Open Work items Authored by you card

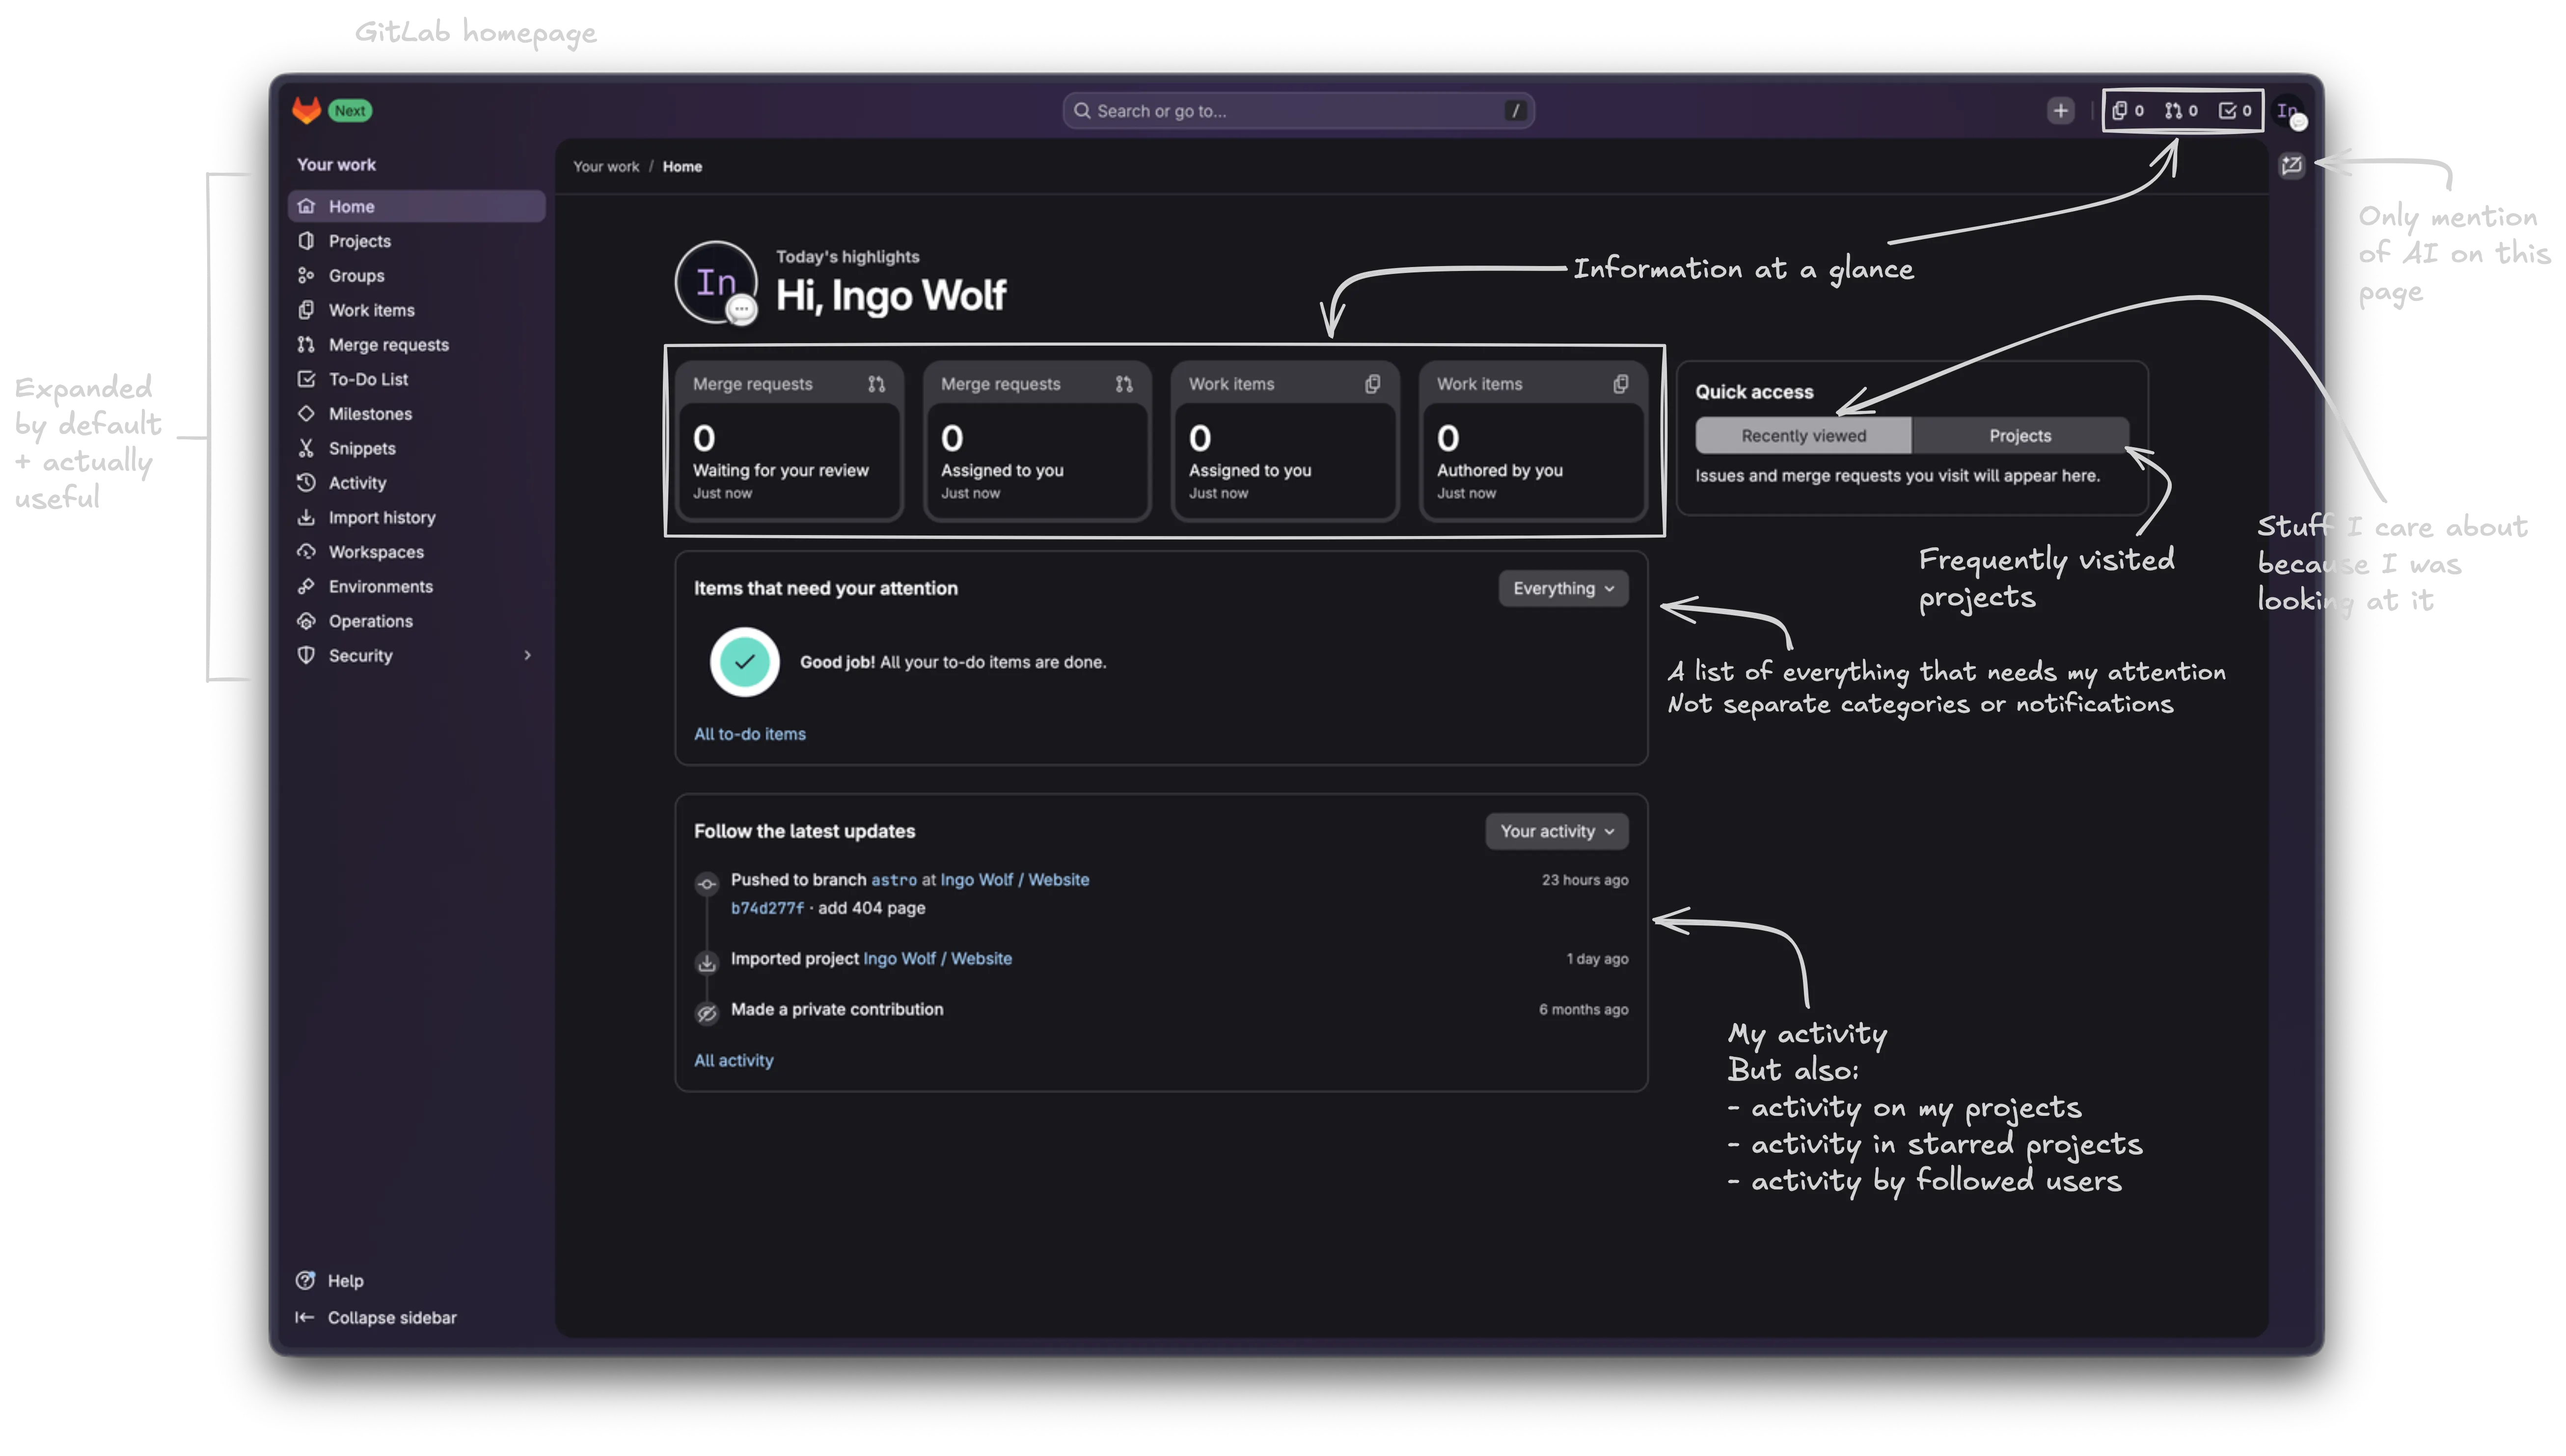click(x=1532, y=441)
